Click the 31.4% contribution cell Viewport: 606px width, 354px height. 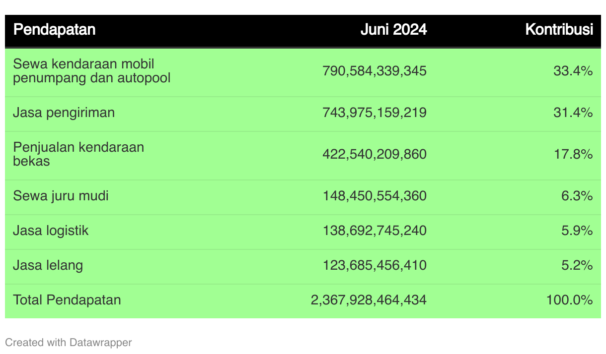click(573, 113)
